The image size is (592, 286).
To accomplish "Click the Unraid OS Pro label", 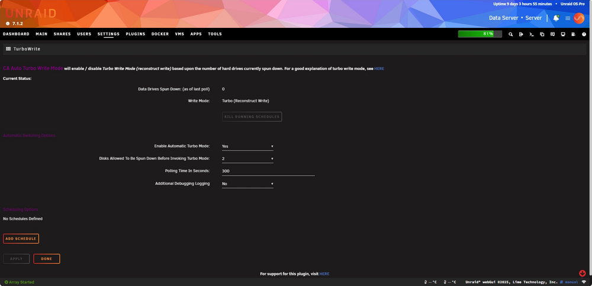I will (x=572, y=4).
